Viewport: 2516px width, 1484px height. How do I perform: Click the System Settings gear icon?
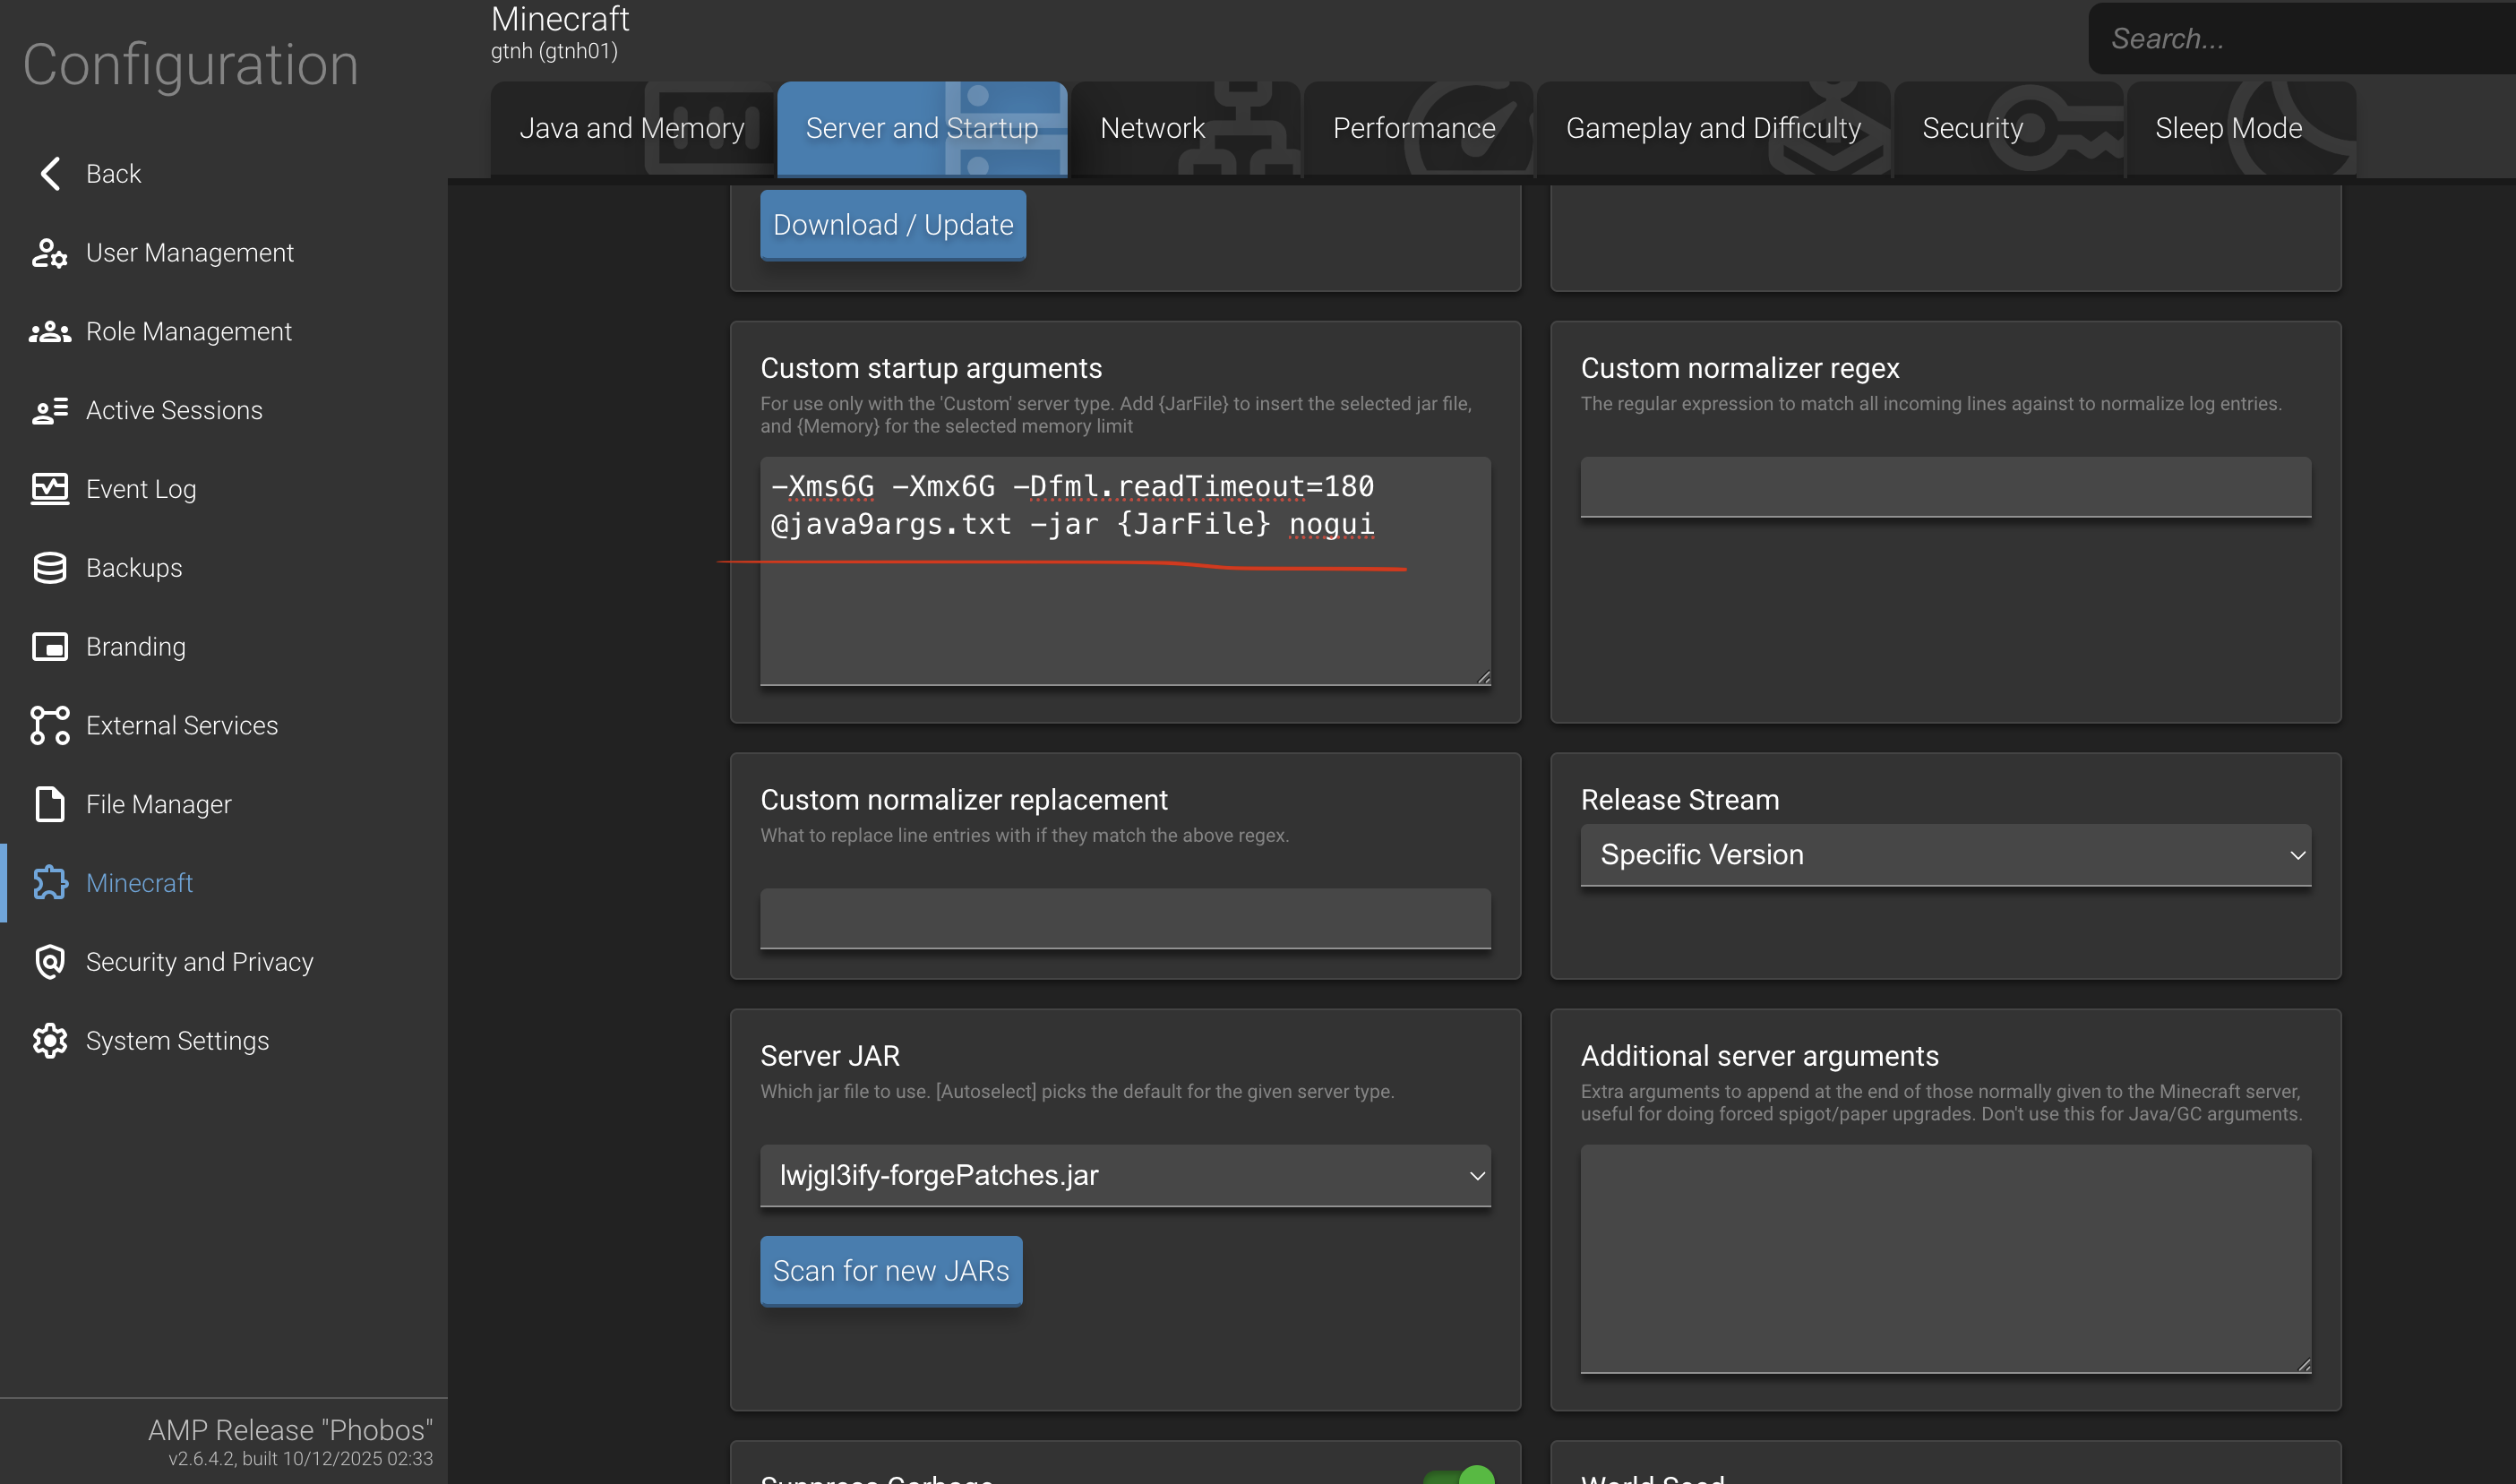tap(50, 1041)
